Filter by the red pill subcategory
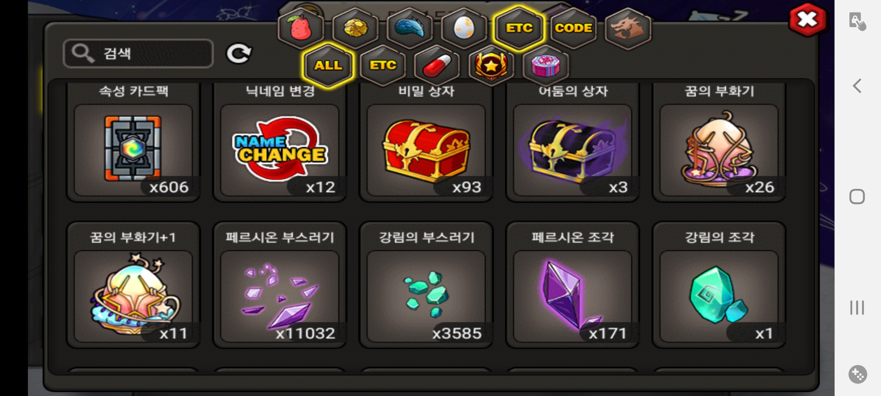The image size is (881, 396). [x=437, y=65]
